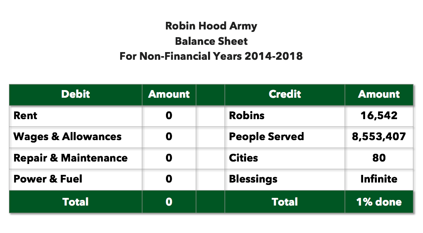Click the People Served value 8,553,407
Screen dimensions: 423x233
[379, 137]
